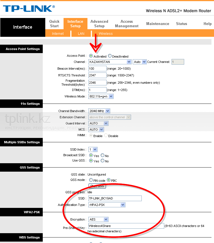Open the Channel Bandwidth 20/40 MHz dropdown
Viewport: 214px width, 243px height.
[x=99, y=111]
